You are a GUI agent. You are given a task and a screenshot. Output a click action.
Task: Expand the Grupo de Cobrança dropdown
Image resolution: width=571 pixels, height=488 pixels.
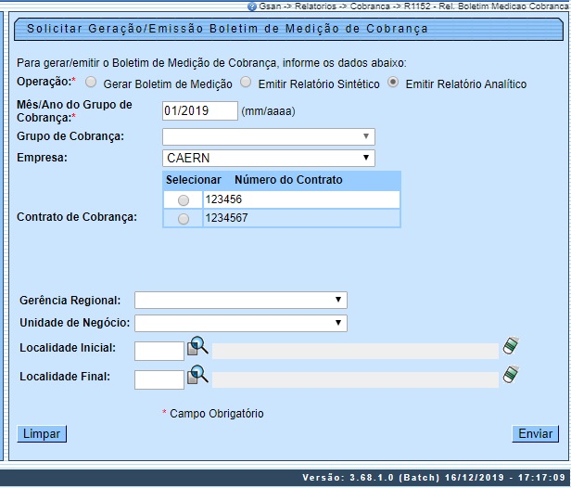(x=268, y=137)
